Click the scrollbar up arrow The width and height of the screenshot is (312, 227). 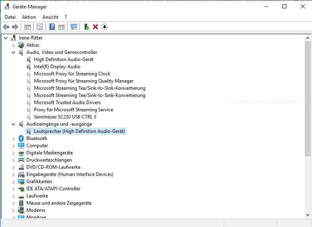(x=308, y=38)
